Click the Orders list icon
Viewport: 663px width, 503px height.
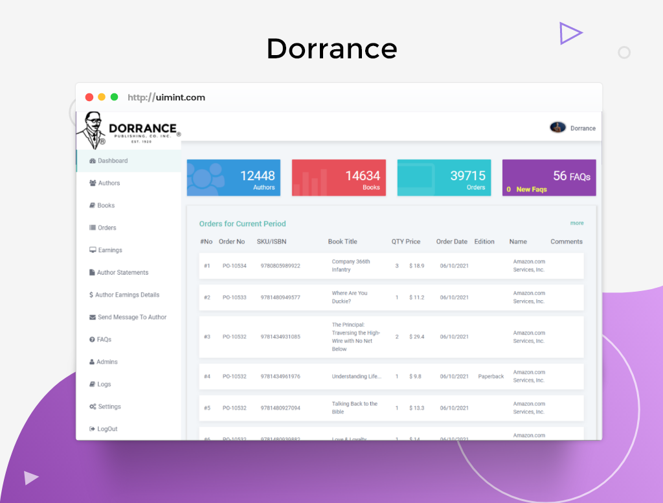[93, 228]
